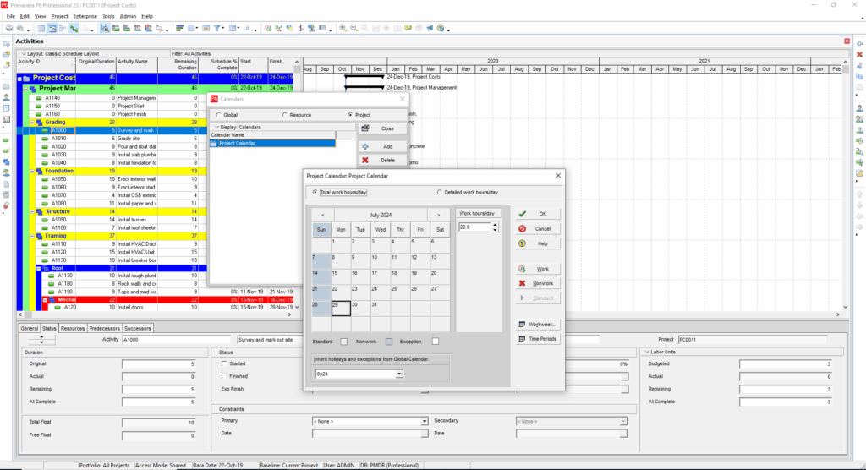Click the Standard legend color box
This screenshot has width=866, height=470.
click(x=344, y=342)
